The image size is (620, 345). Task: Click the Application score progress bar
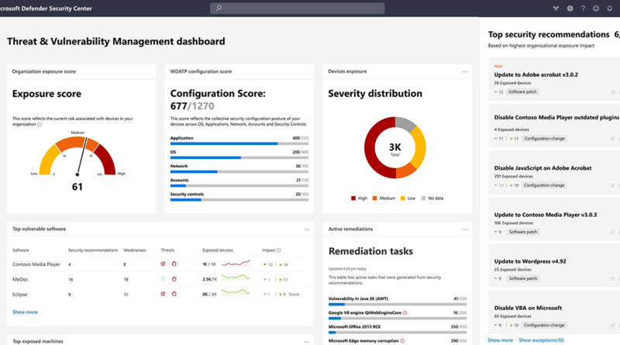[x=239, y=143]
